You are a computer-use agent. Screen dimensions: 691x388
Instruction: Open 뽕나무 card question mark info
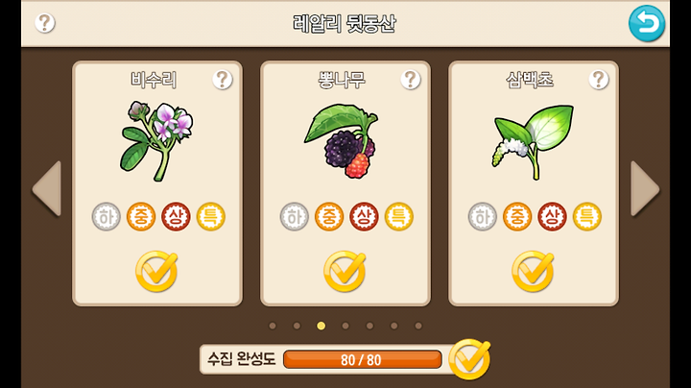[x=411, y=80]
